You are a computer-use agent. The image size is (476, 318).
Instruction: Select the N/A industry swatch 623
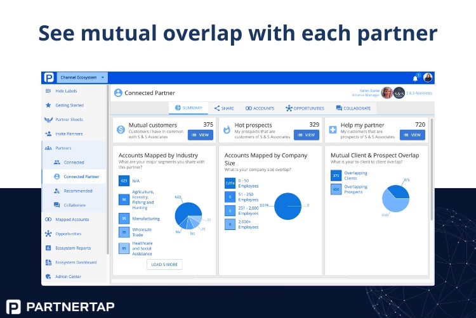124,181
